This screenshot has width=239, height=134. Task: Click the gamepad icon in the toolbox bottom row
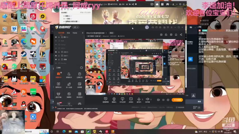tap(79, 104)
